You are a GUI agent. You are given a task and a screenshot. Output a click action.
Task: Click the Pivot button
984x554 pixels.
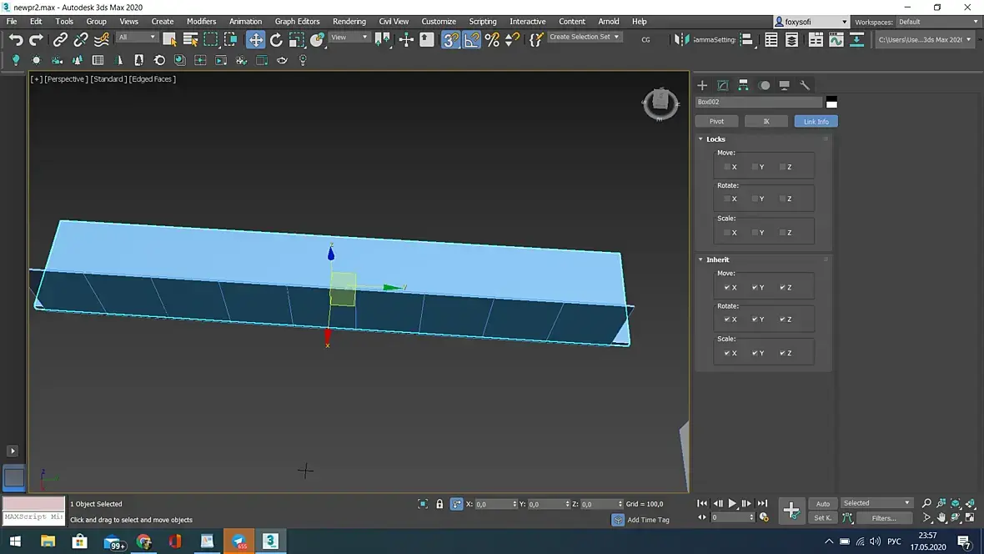coord(716,121)
